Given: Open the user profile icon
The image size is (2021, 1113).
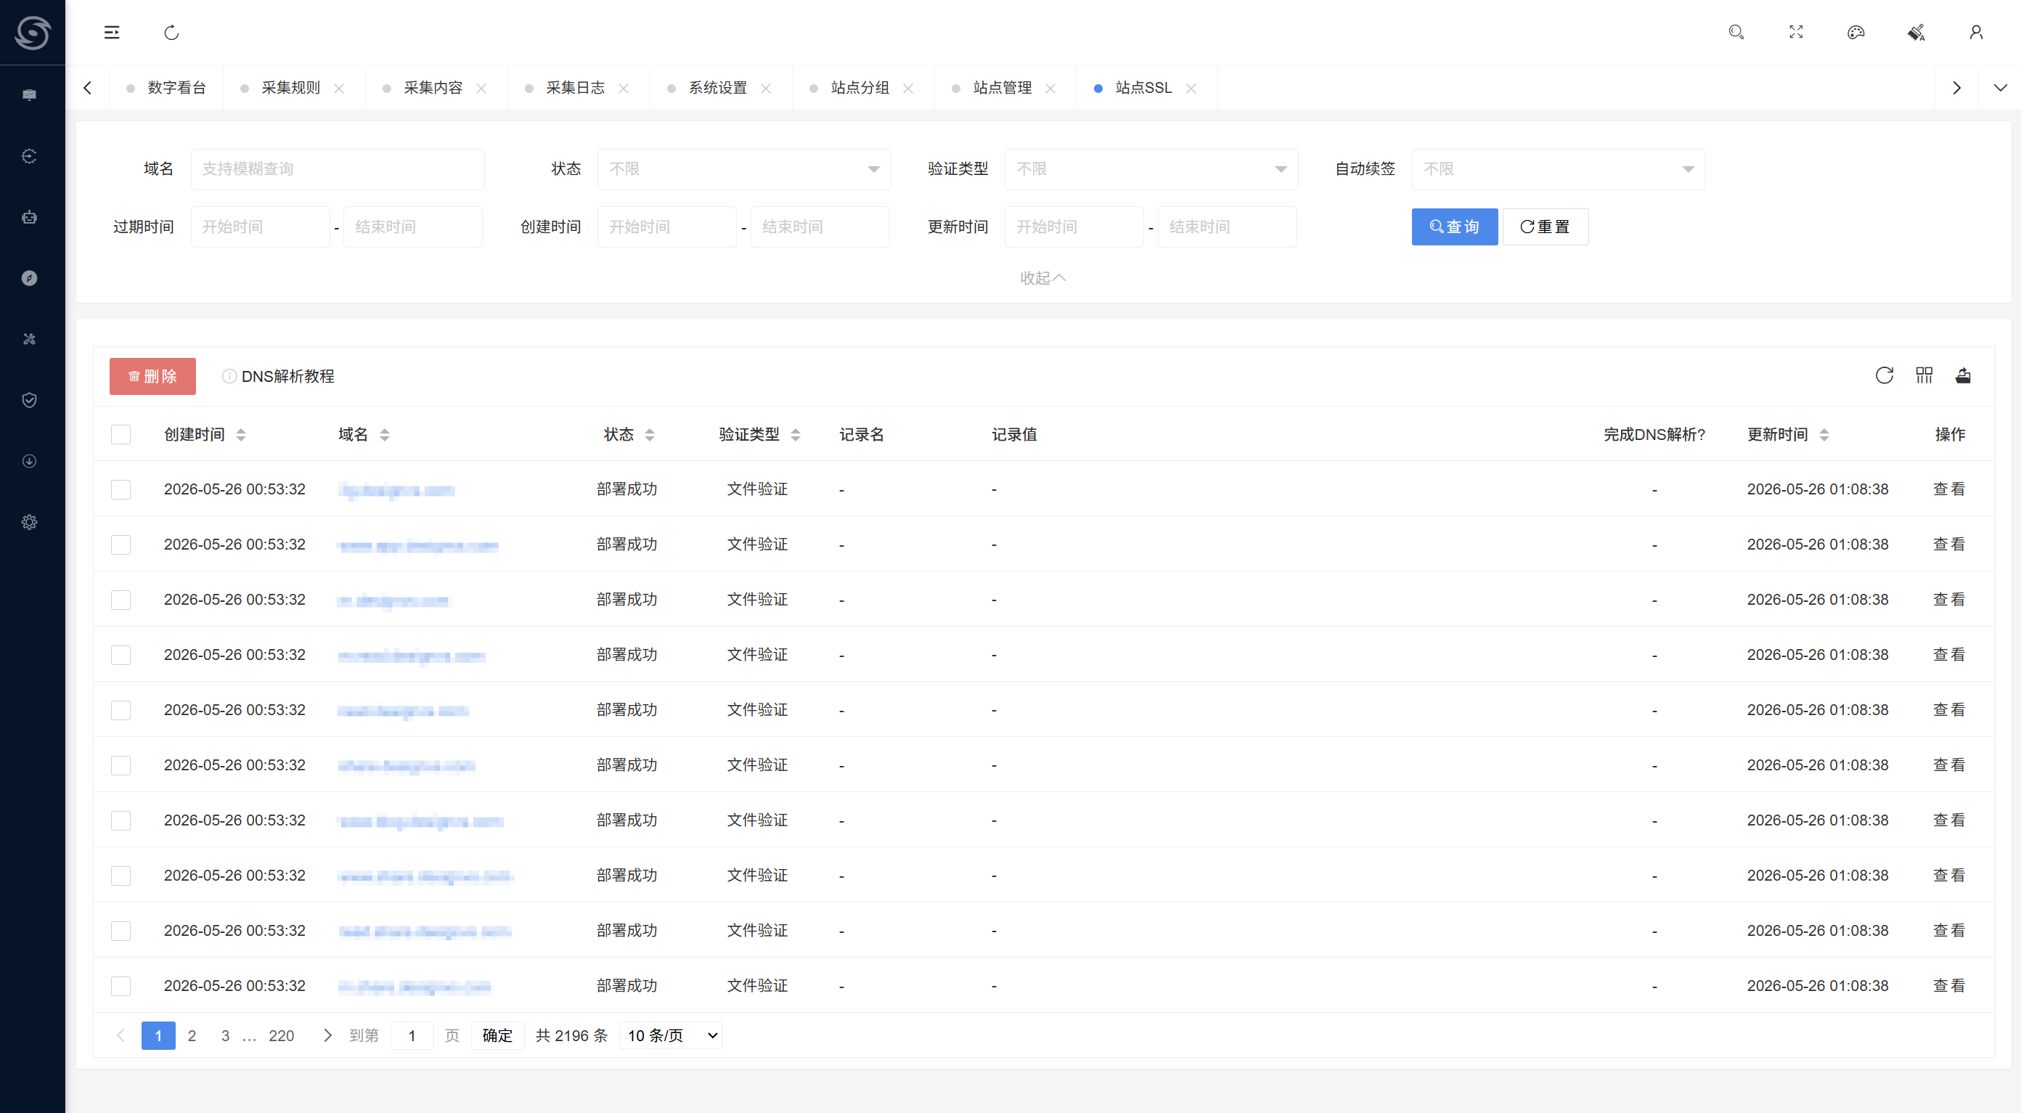Looking at the screenshot, I should coord(1976,32).
